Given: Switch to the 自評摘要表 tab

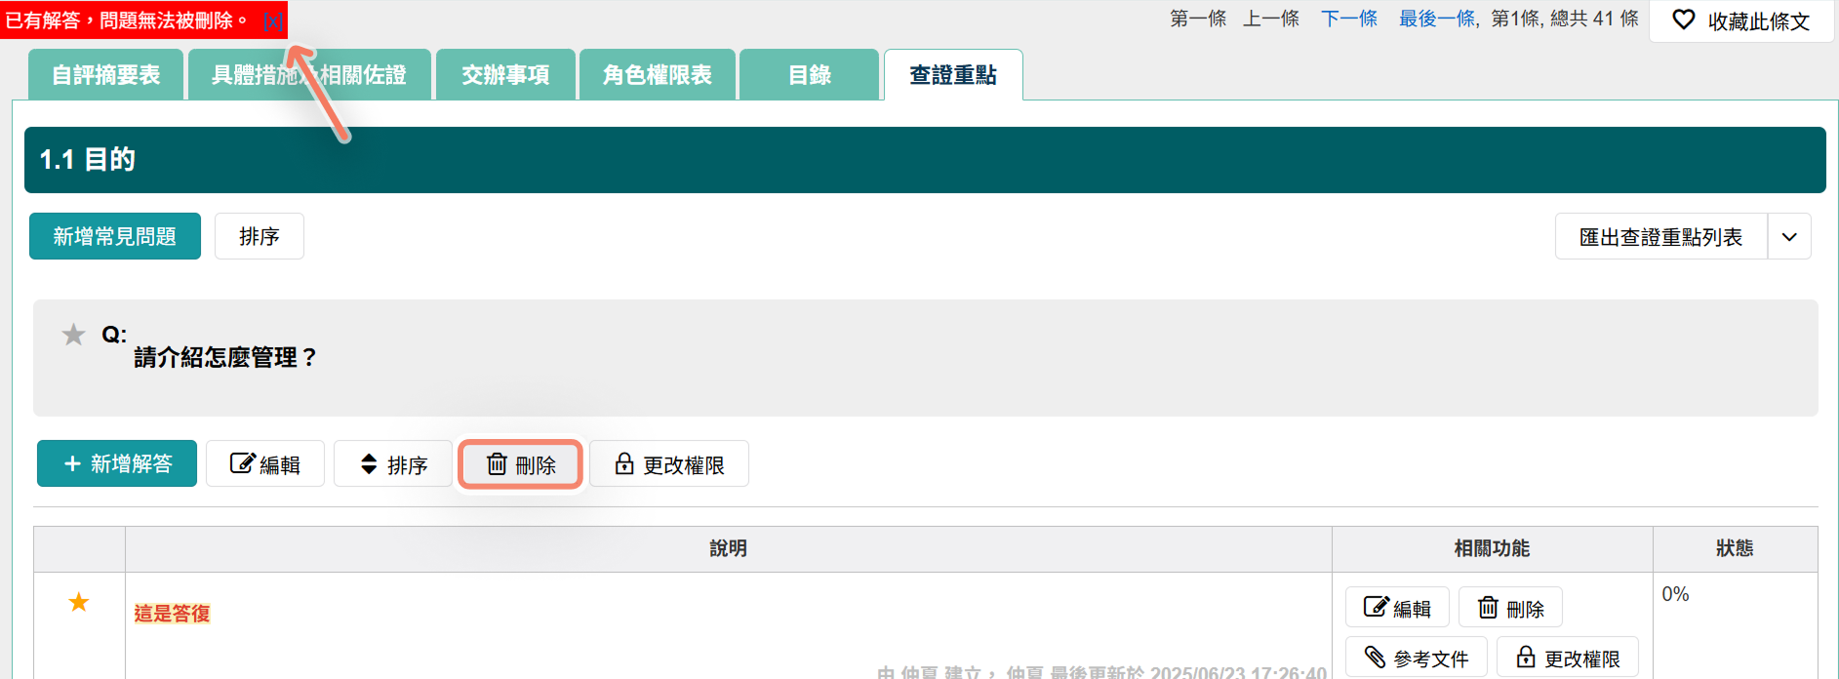Looking at the screenshot, I should pos(106,75).
